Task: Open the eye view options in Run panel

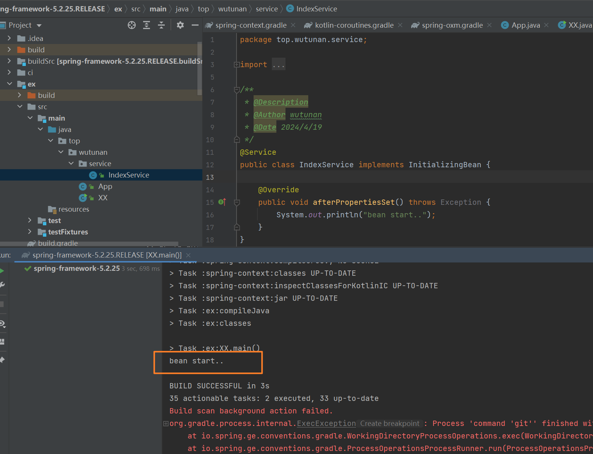Action: (2, 324)
